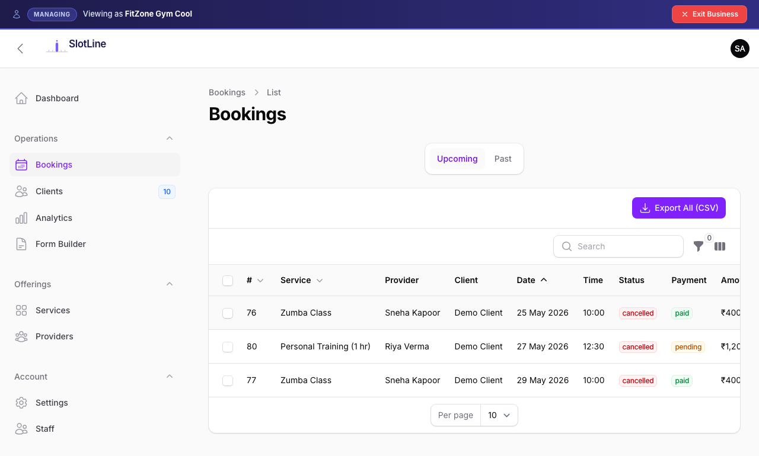Click the 25 May 2026 date cell
Viewport: 759px width, 456px height.
tap(543, 313)
